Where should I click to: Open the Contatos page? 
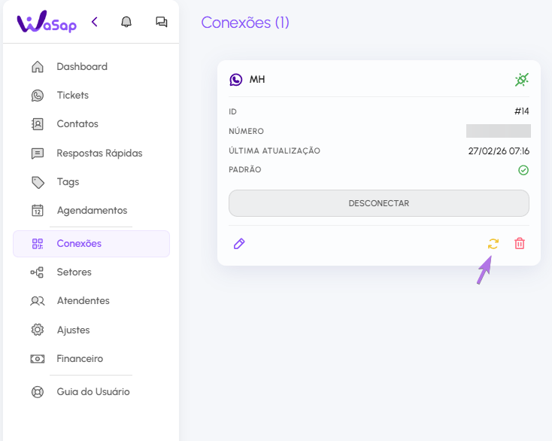[77, 124]
